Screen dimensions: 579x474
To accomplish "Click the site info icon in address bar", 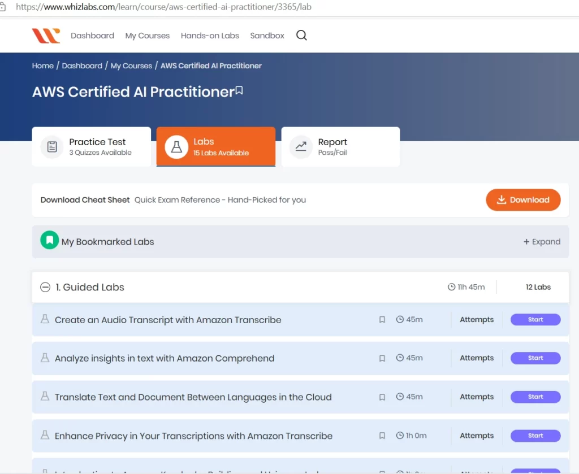I will click(2, 7).
